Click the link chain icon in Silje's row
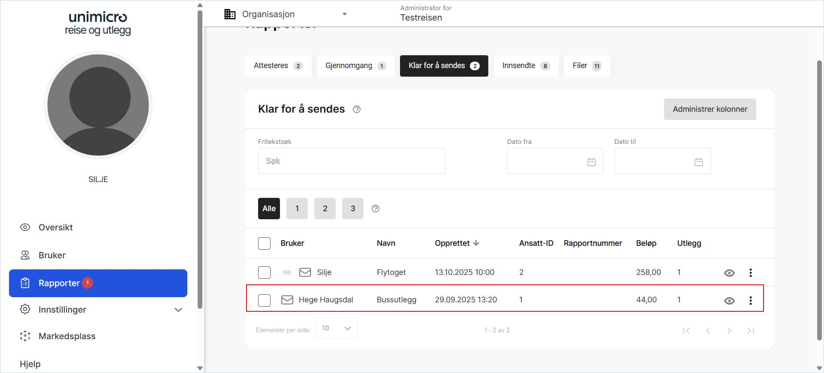824x373 pixels. point(287,272)
